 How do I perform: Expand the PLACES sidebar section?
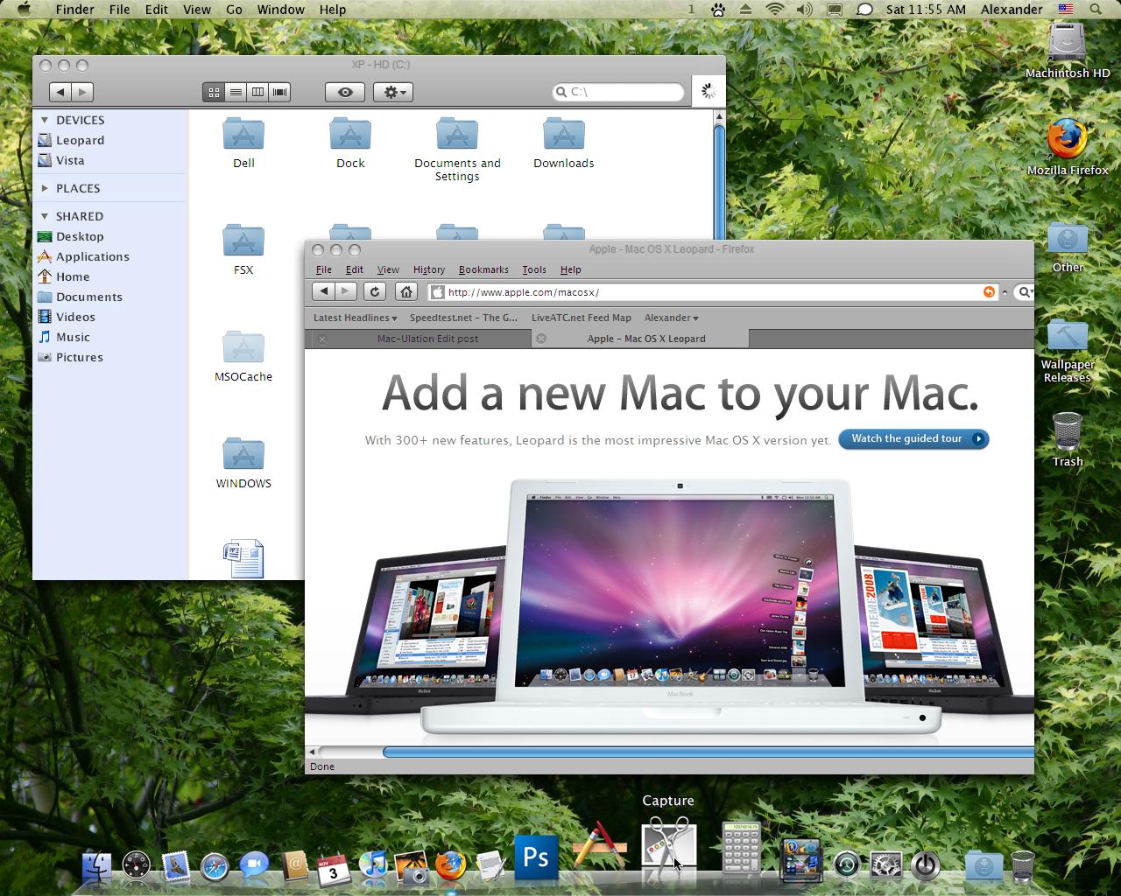(45, 188)
